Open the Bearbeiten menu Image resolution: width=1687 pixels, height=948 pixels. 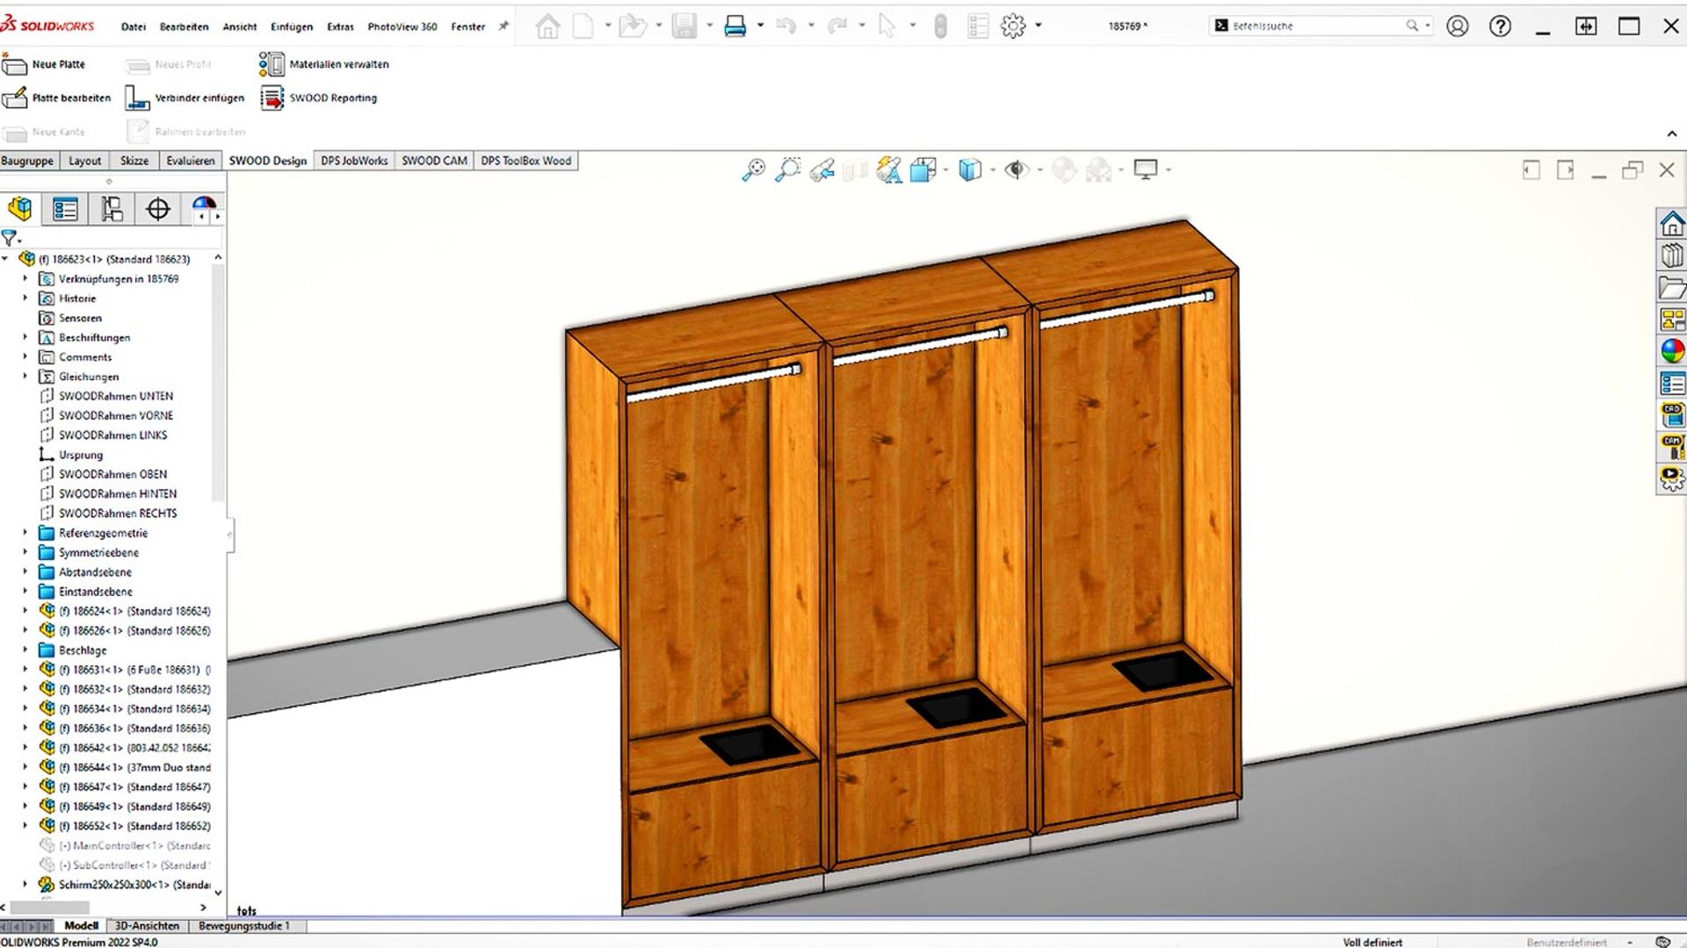tap(184, 27)
